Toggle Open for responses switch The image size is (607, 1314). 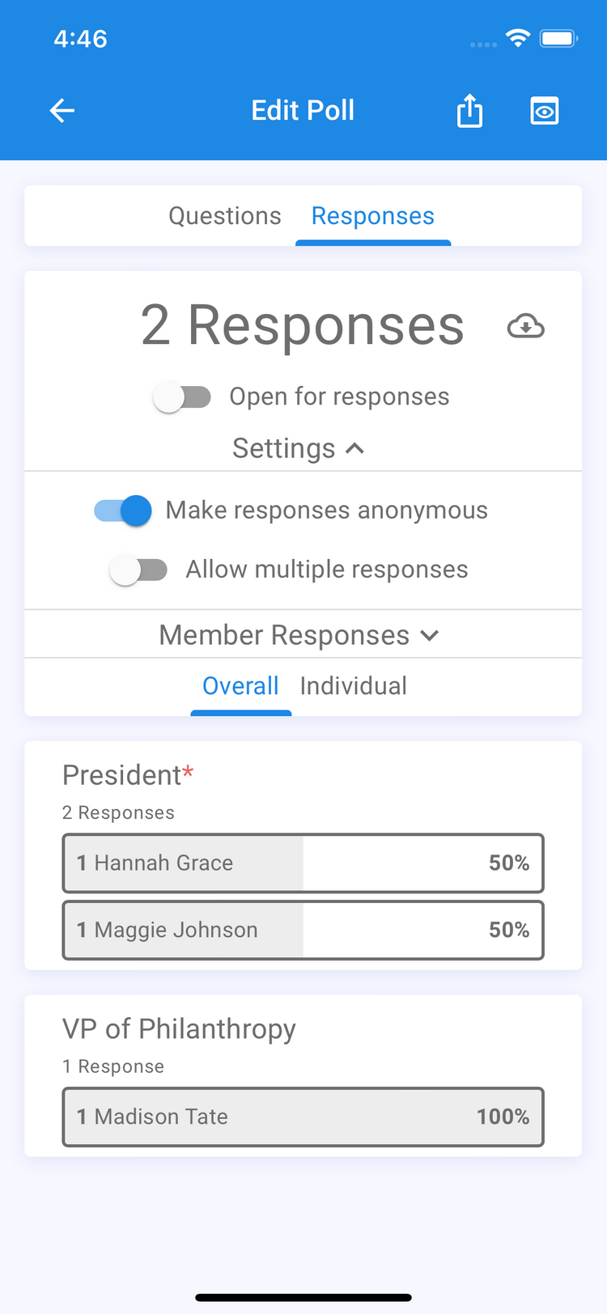[x=183, y=397]
